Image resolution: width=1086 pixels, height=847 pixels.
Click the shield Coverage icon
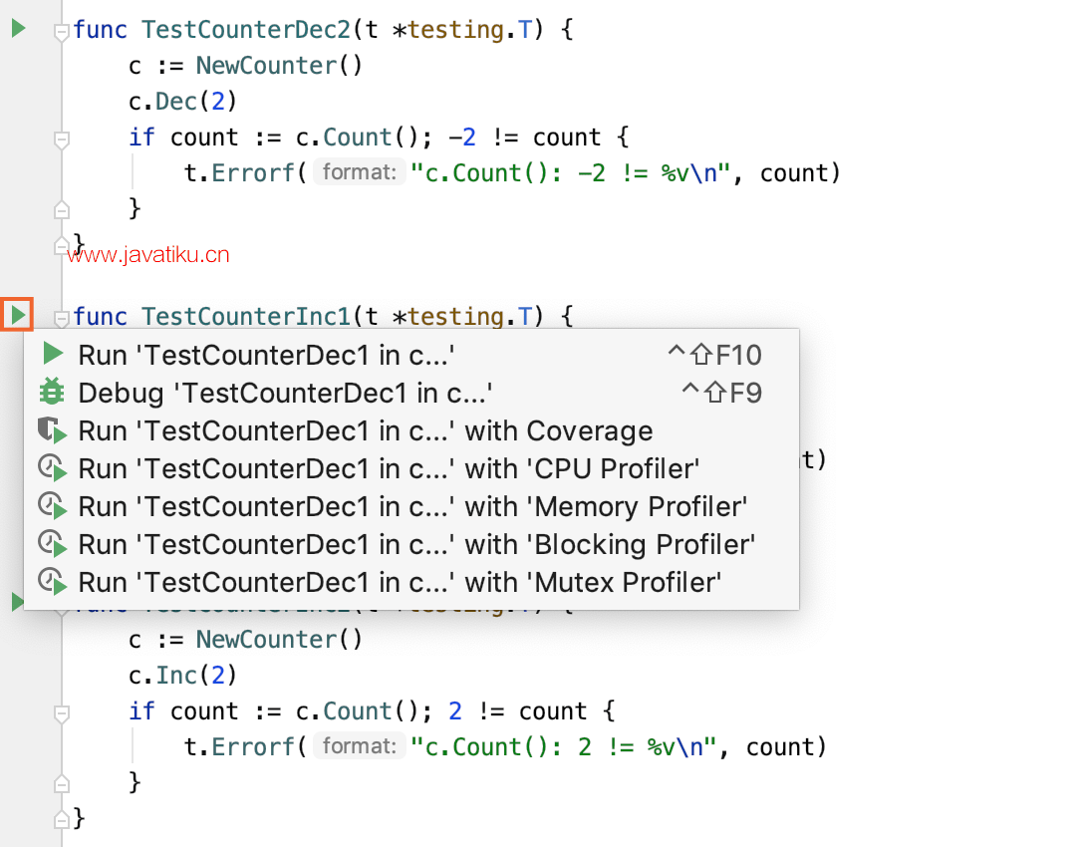pyautogui.click(x=52, y=430)
